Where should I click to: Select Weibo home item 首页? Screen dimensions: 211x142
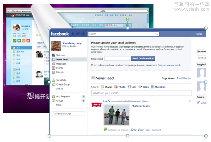[x=21, y=48]
